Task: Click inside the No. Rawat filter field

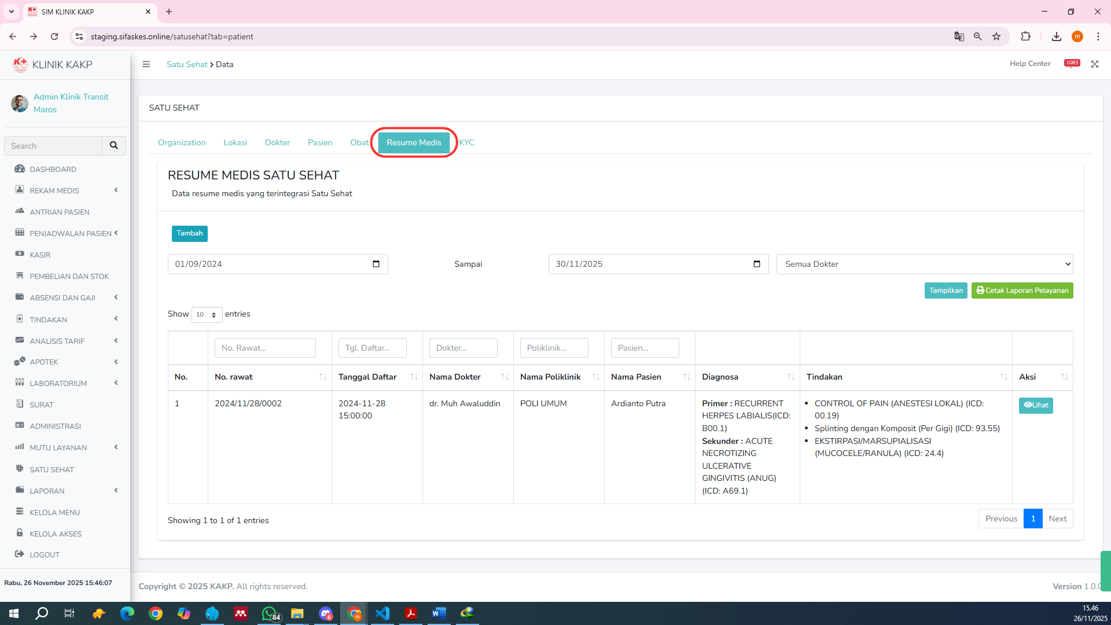Action: click(x=264, y=347)
